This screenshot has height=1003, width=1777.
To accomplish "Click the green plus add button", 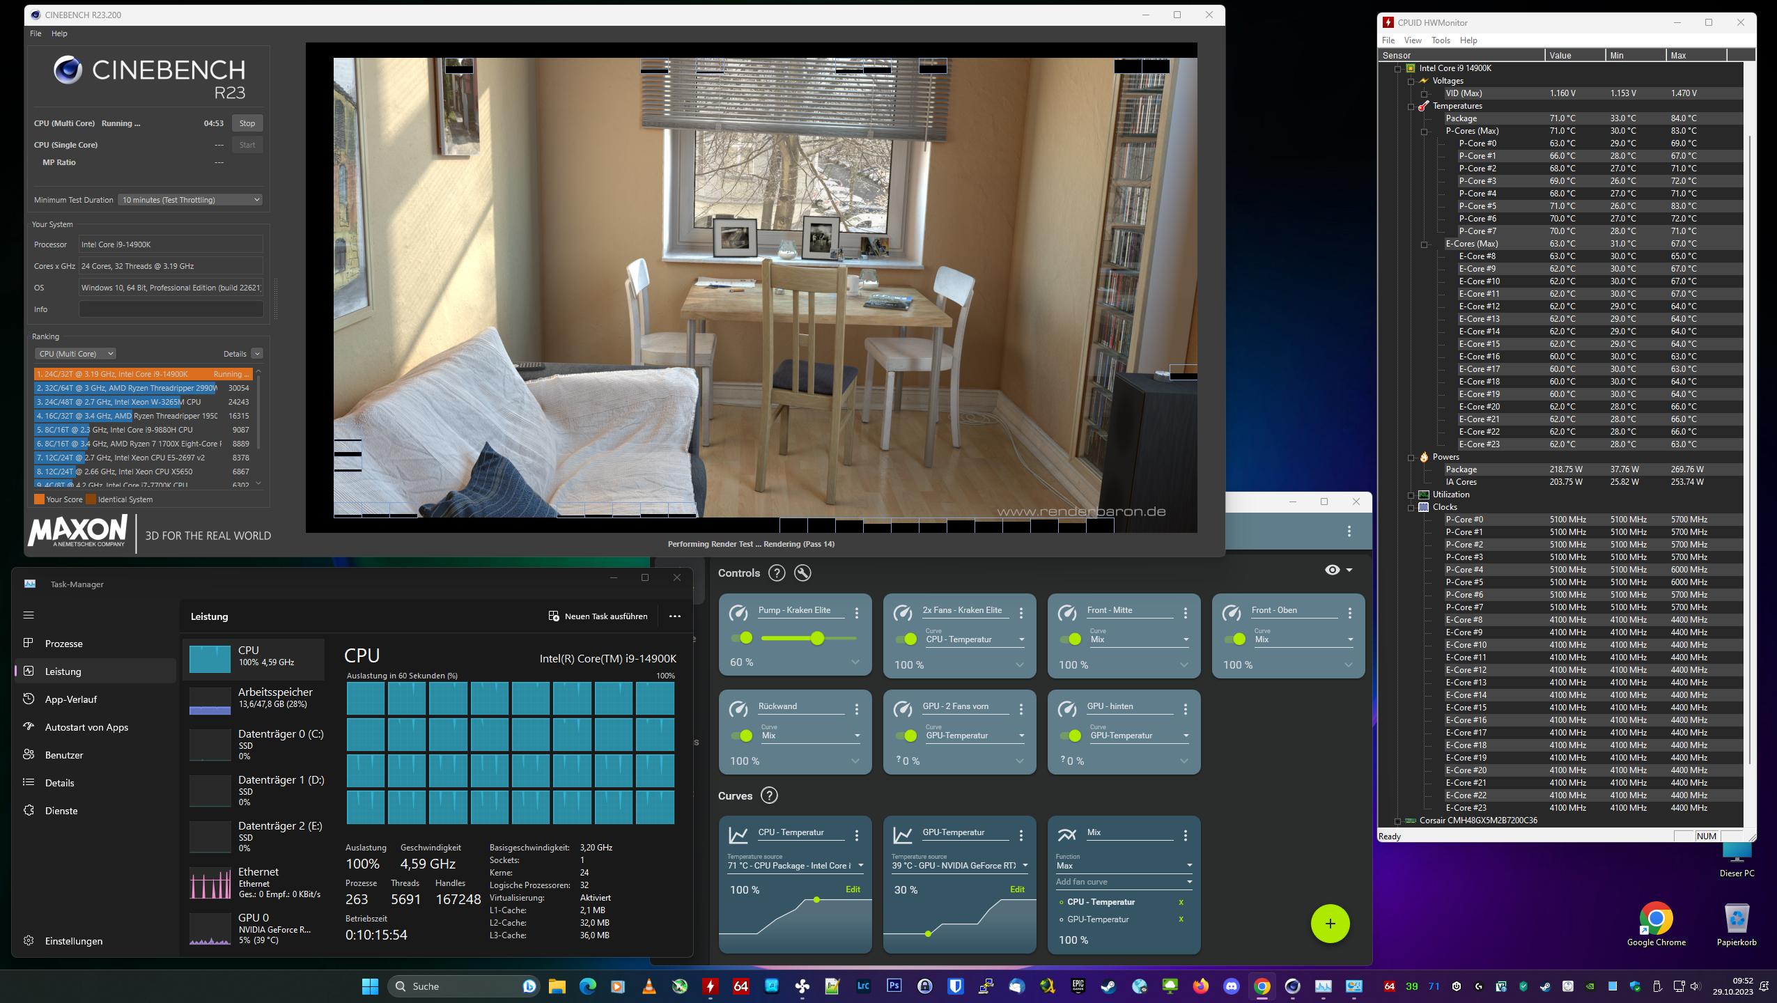I will (x=1329, y=924).
